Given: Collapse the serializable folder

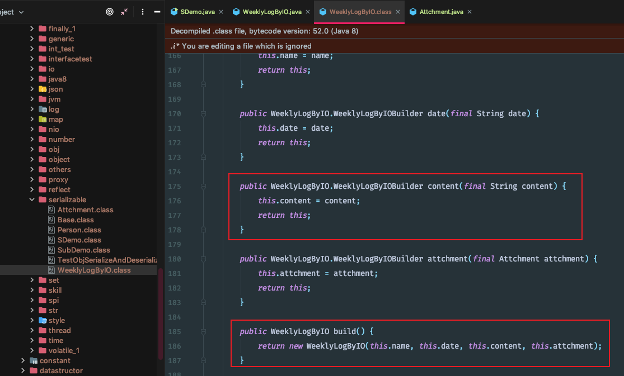Looking at the screenshot, I should click(x=32, y=200).
